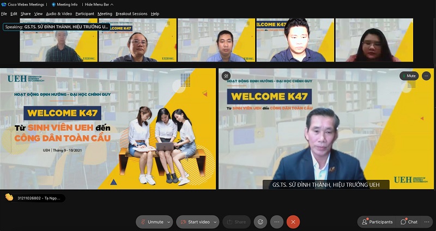Select the thumbnail of man in blue shirt

216,40
